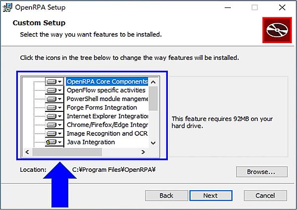
Task: Click Java Integration drive icon
Action: click(54, 142)
